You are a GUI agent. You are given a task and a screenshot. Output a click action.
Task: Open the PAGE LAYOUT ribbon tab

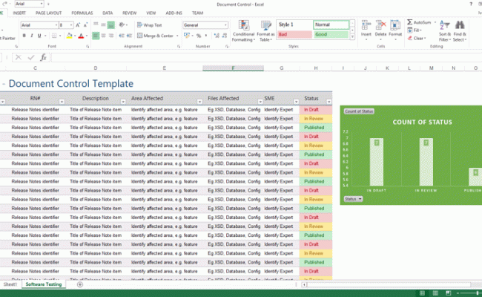(x=48, y=13)
